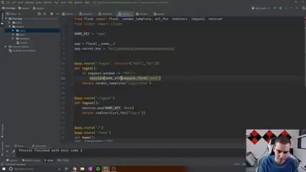Click the Windows Start button
The image size is (306, 172).
[4, 169]
